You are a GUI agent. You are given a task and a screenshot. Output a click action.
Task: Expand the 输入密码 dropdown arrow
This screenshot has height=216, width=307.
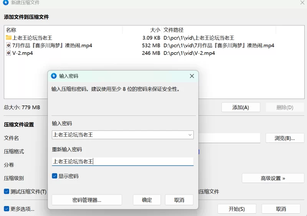(x=190, y=135)
